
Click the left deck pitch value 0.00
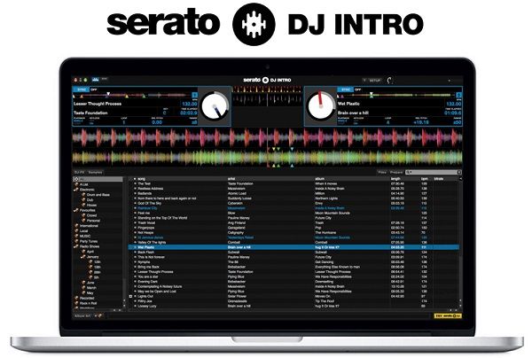pyautogui.click(x=157, y=122)
